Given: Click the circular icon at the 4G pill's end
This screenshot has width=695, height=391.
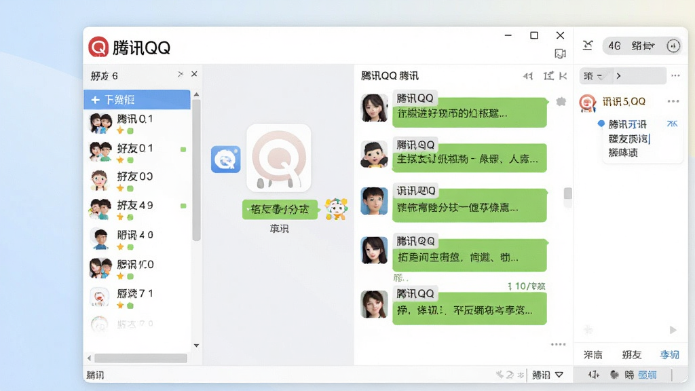Looking at the screenshot, I should 673,45.
